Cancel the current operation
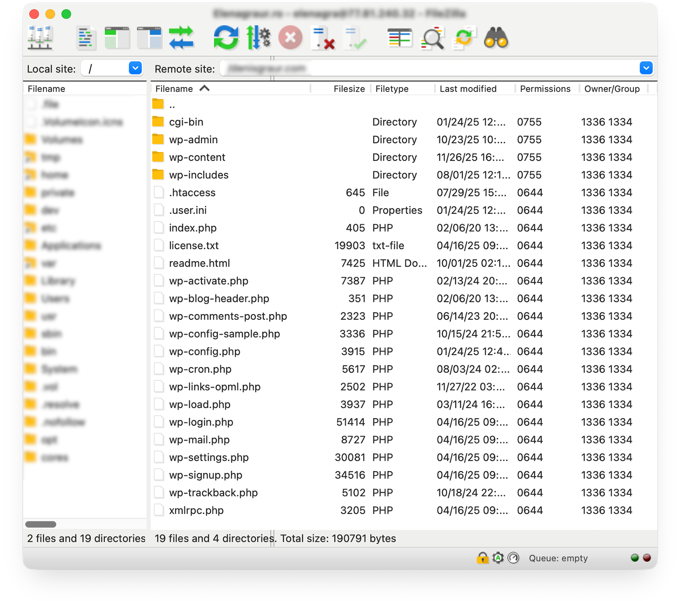 [x=290, y=38]
